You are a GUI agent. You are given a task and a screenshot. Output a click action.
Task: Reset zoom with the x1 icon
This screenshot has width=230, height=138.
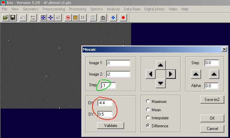coord(58,18)
